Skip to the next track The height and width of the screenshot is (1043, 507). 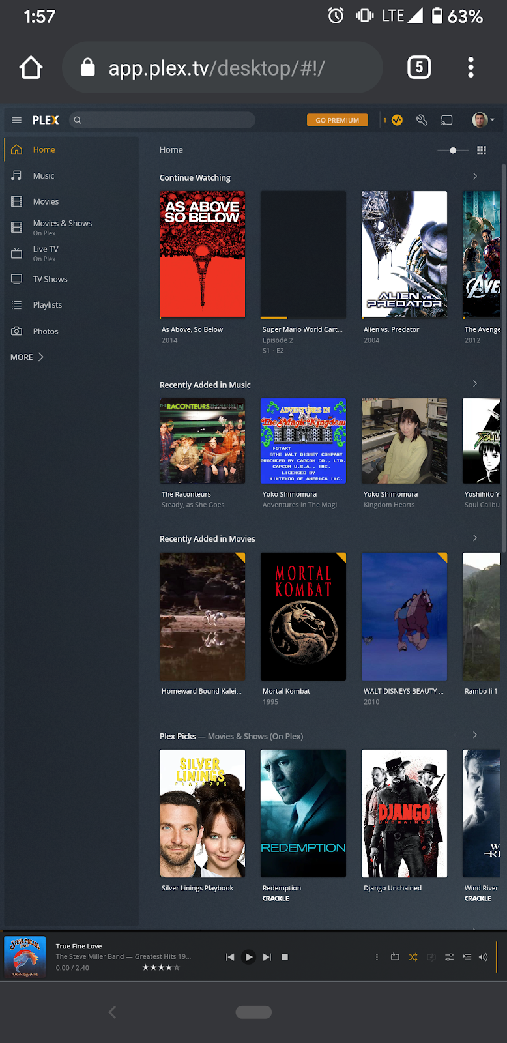click(267, 957)
